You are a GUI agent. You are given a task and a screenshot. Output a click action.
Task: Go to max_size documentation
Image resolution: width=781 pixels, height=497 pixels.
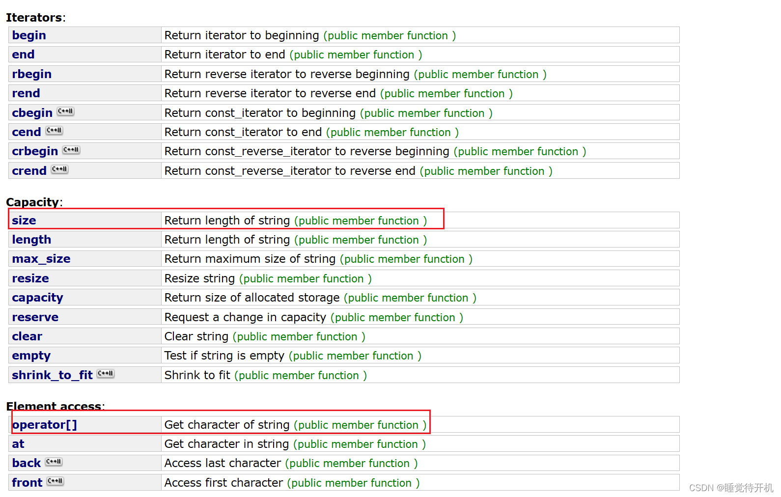pos(41,259)
